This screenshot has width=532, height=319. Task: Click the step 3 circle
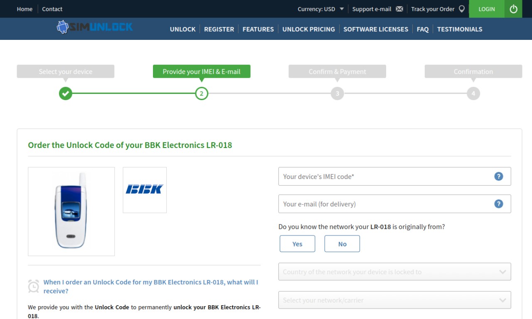pyautogui.click(x=337, y=93)
